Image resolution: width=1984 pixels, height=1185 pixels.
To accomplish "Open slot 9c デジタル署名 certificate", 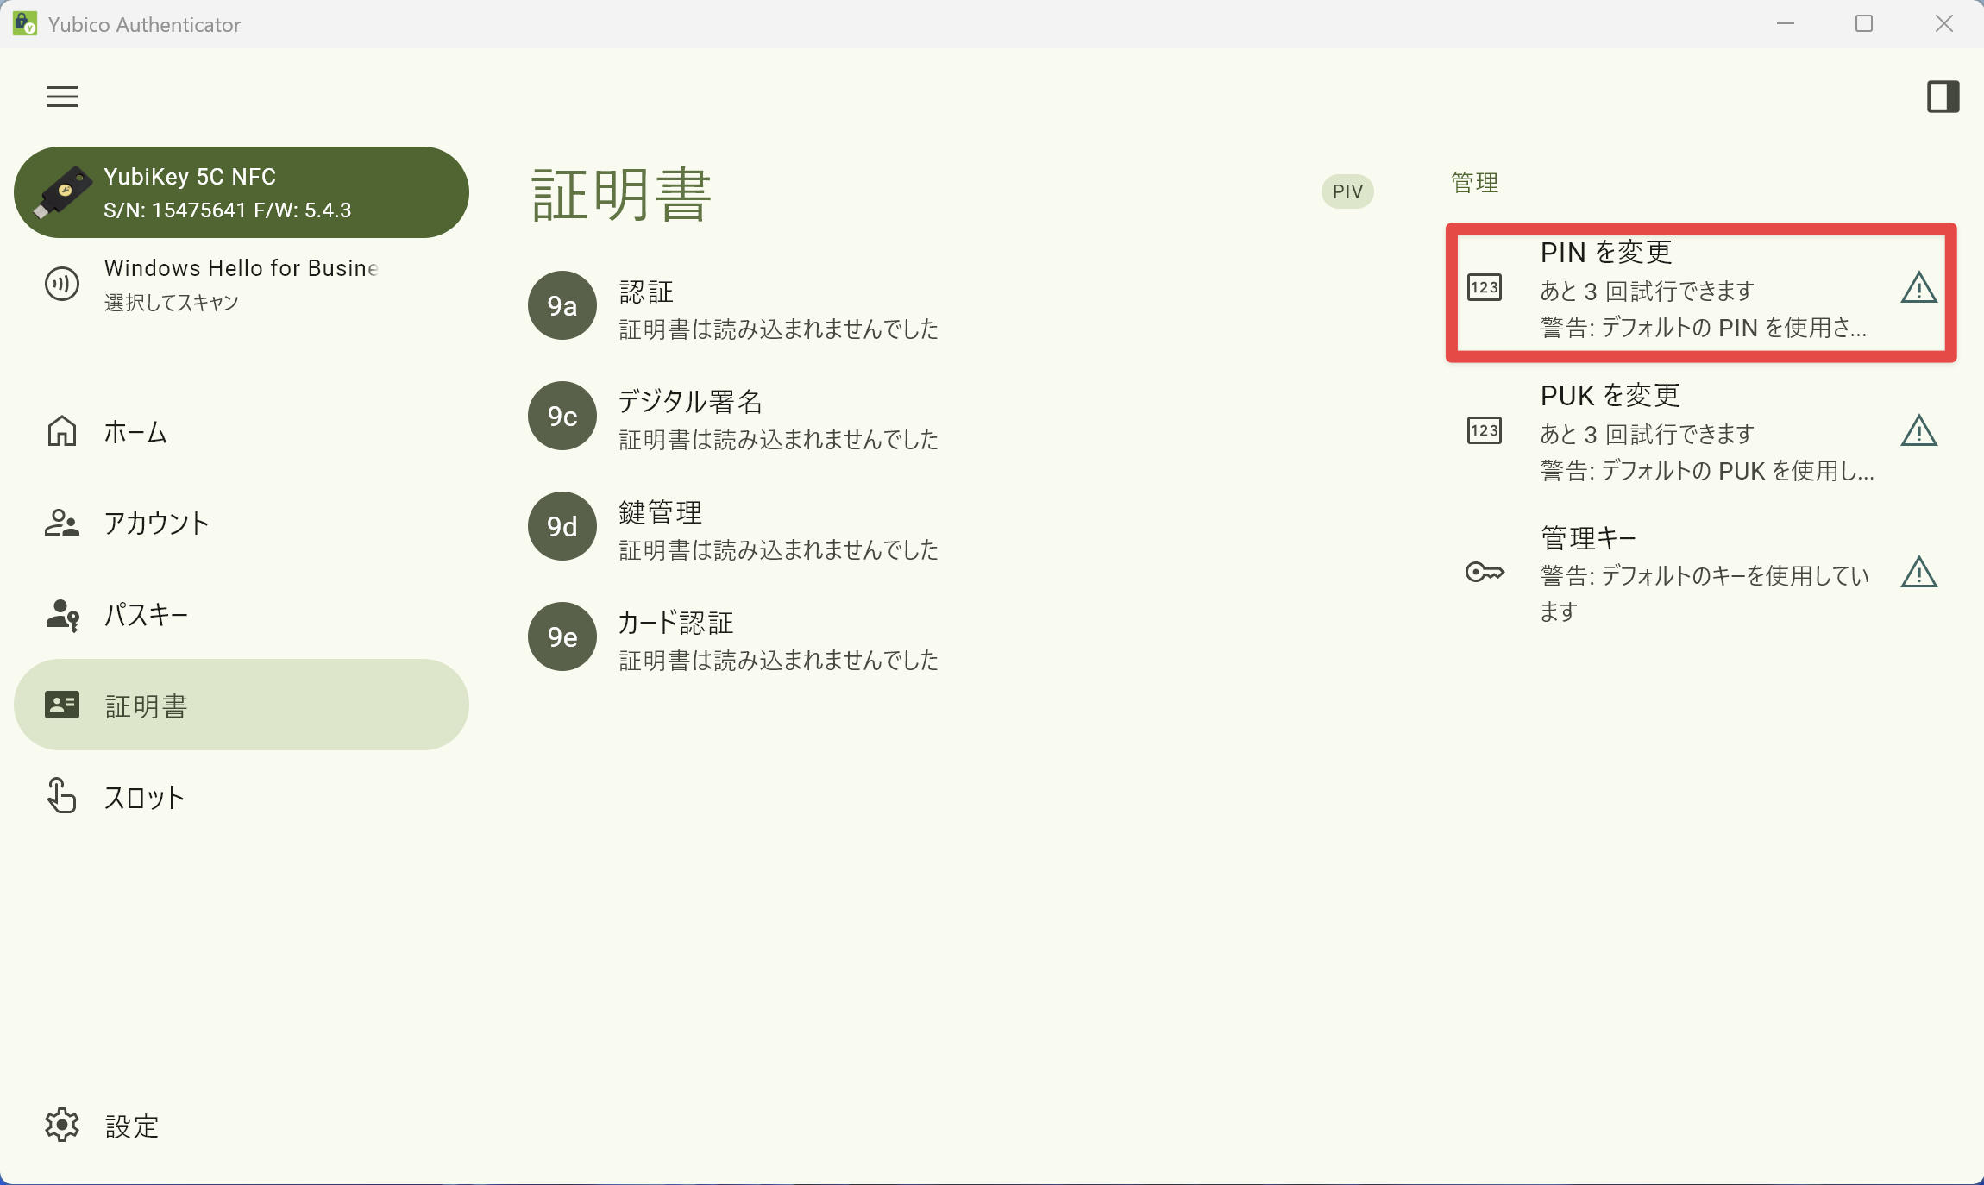I will [949, 416].
